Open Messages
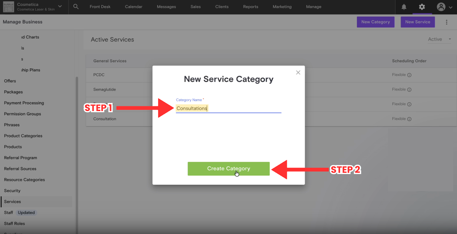The height and width of the screenshot is (234, 457). pos(167,7)
